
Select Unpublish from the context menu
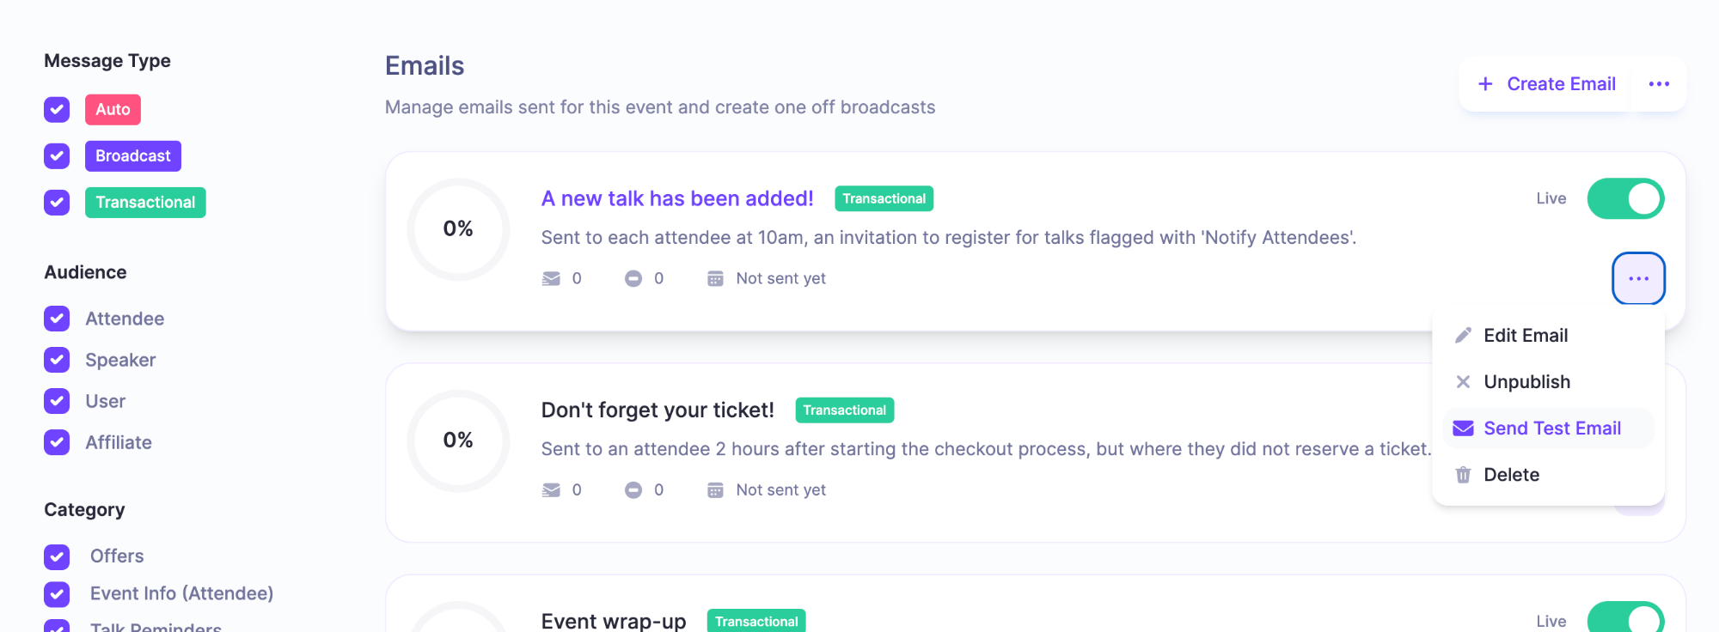pyautogui.click(x=1526, y=382)
